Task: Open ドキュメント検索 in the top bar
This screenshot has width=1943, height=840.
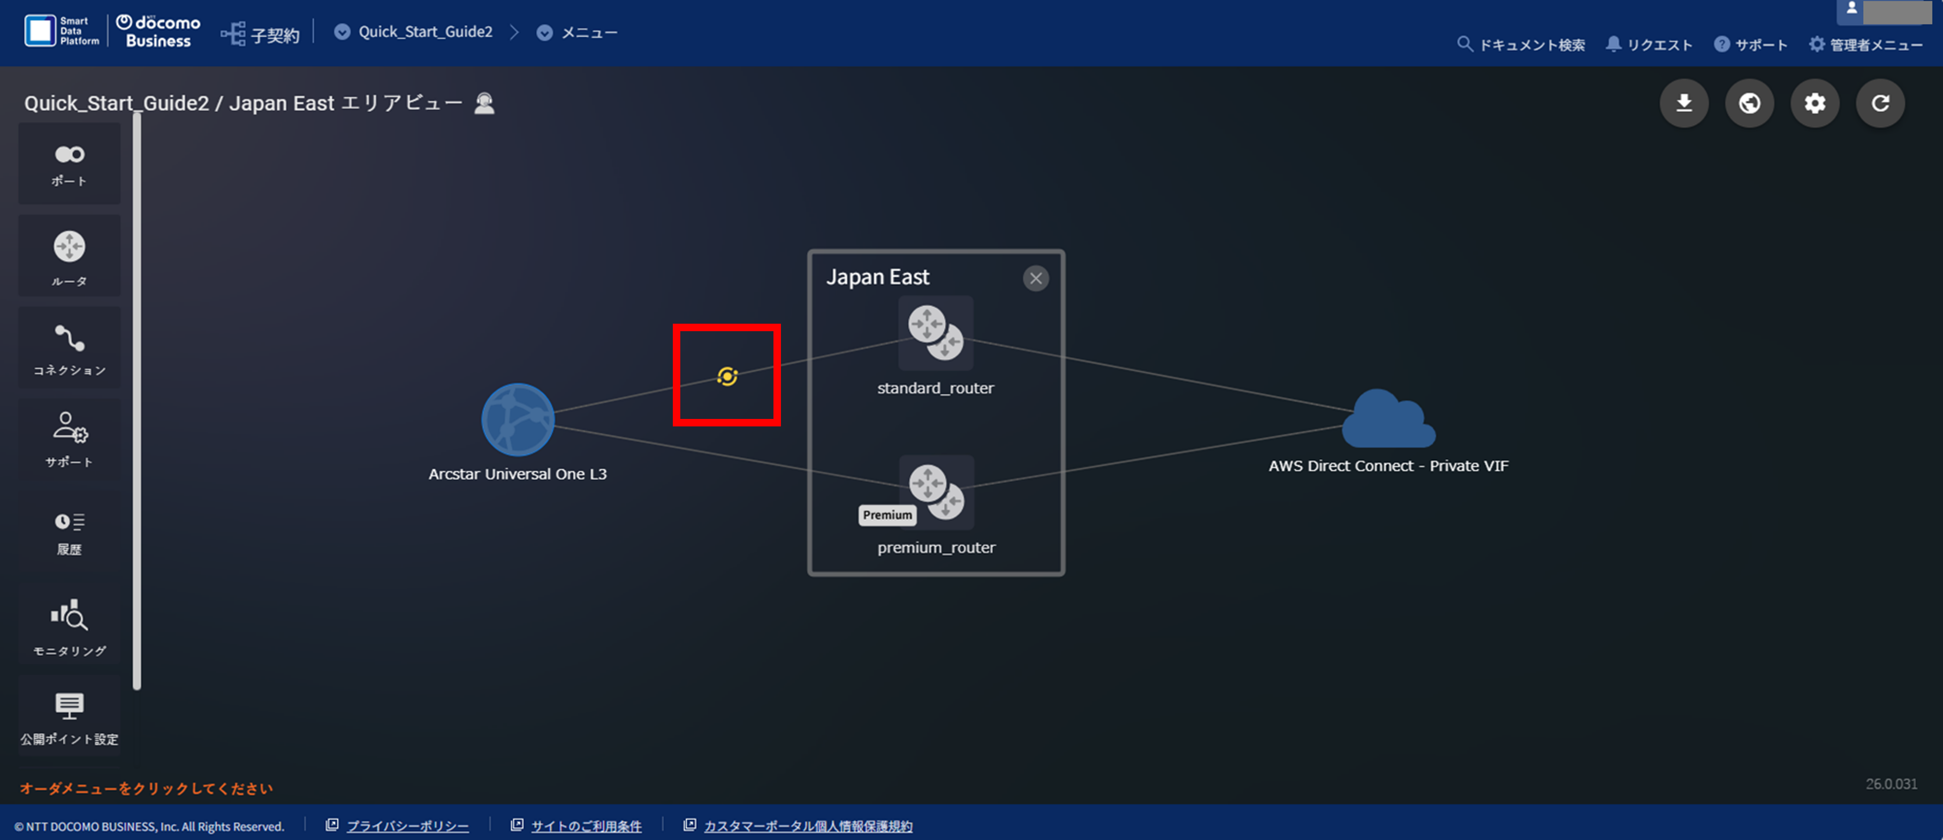Action: tap(1521, 44)
